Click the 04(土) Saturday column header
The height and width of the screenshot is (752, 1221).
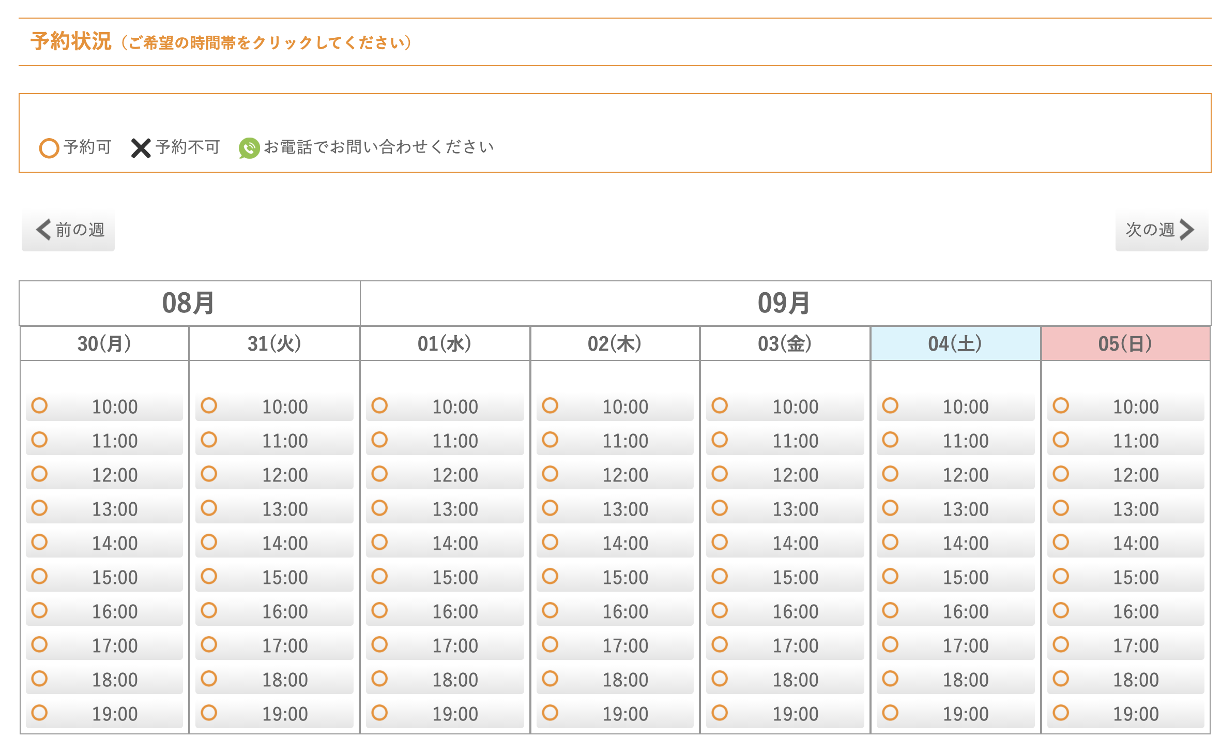point(955,343)
